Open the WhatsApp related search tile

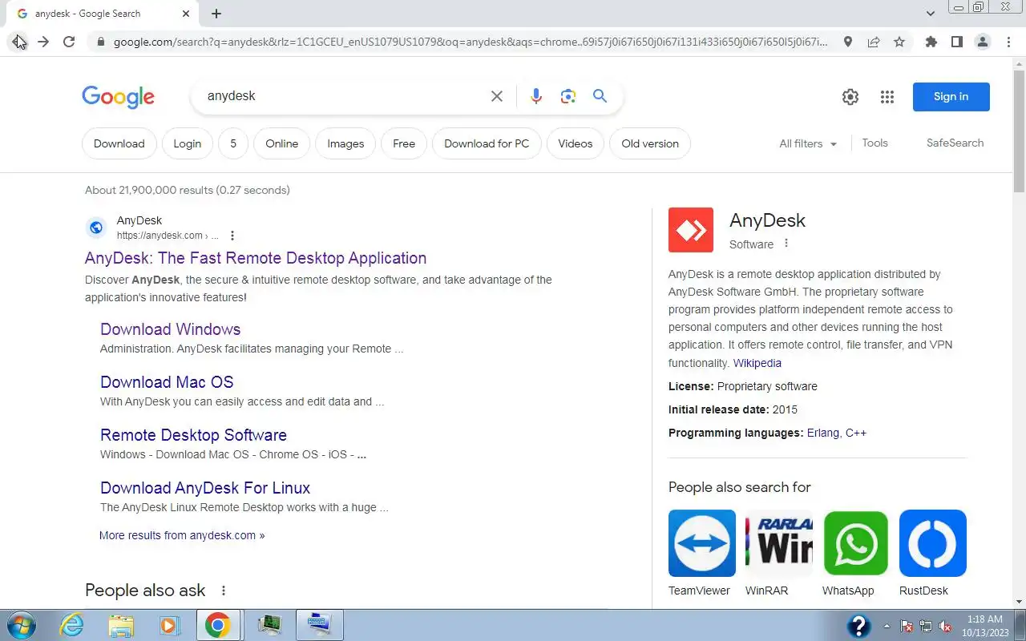[x=855, y=553]
